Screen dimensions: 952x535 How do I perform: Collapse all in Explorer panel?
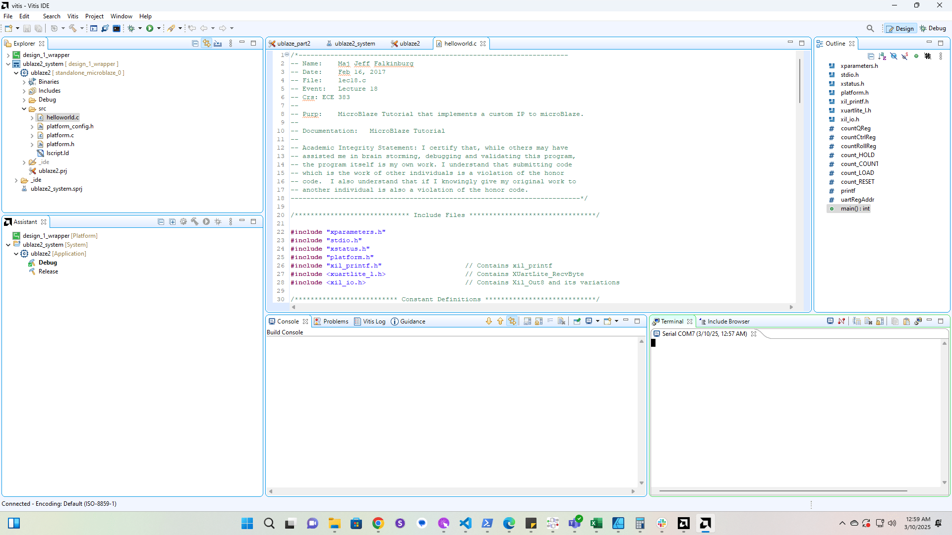[195, 44]
